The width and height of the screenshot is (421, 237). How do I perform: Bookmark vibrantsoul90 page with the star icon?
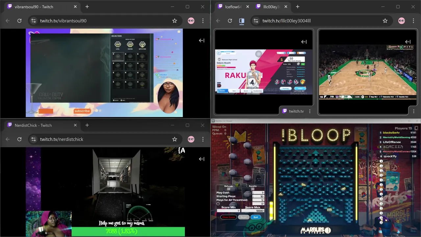175,21
